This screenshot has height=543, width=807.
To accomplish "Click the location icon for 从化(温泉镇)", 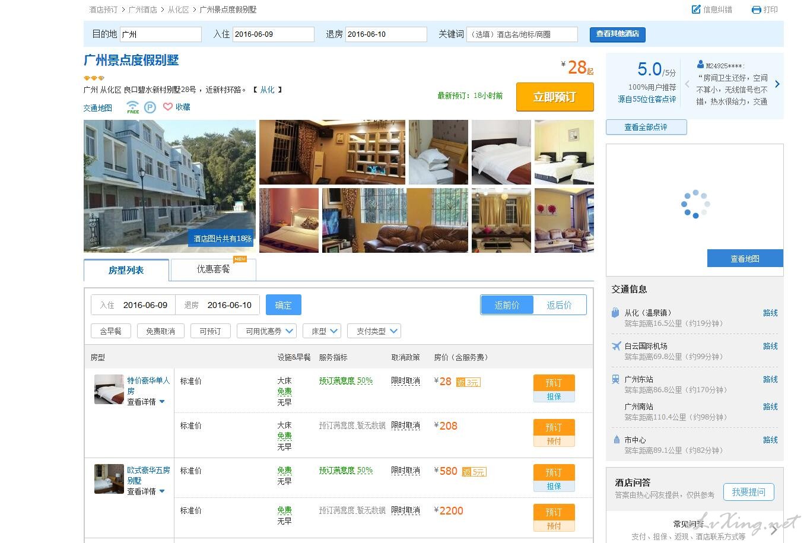I will pos(615,313).
